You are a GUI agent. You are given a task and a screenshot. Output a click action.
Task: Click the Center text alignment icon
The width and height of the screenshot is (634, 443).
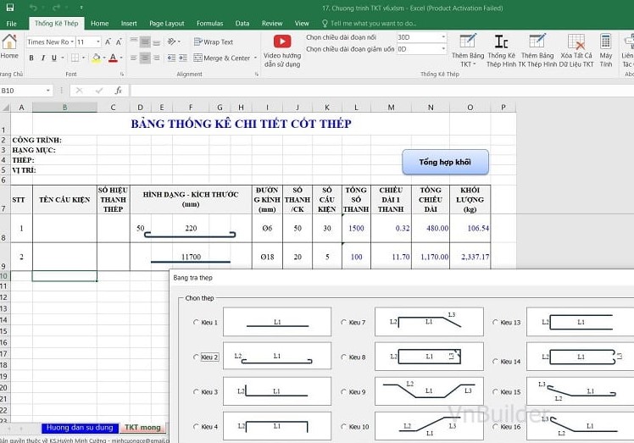click(145, 58)
